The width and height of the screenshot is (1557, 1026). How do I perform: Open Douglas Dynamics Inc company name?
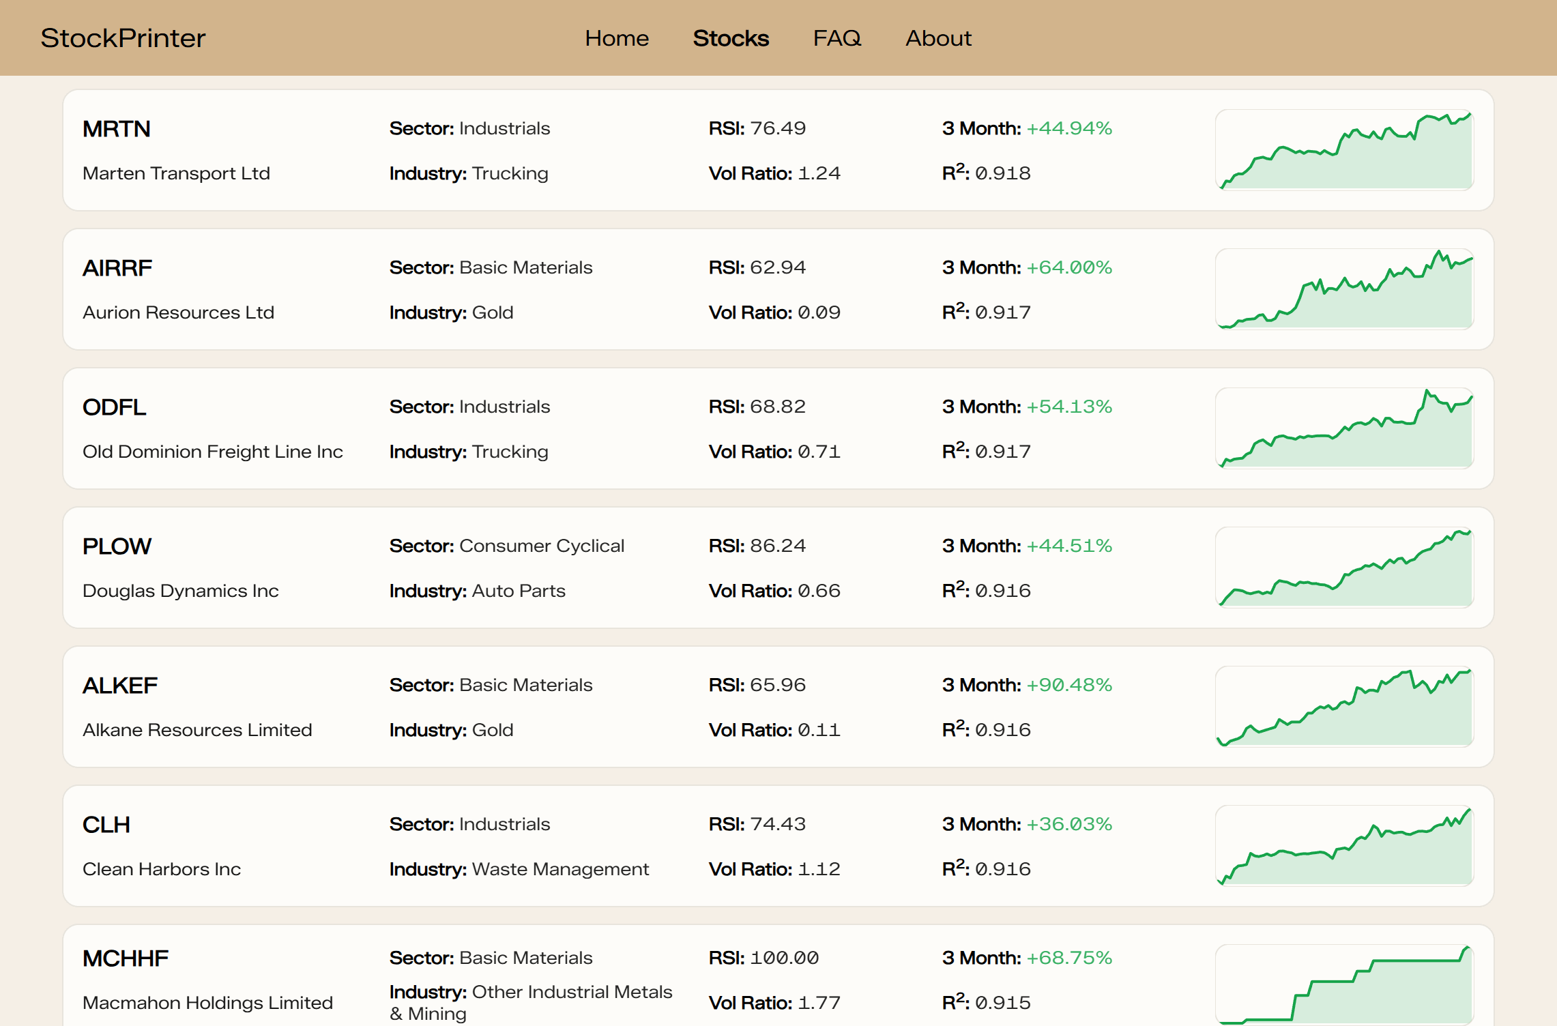tap(180, 591)
